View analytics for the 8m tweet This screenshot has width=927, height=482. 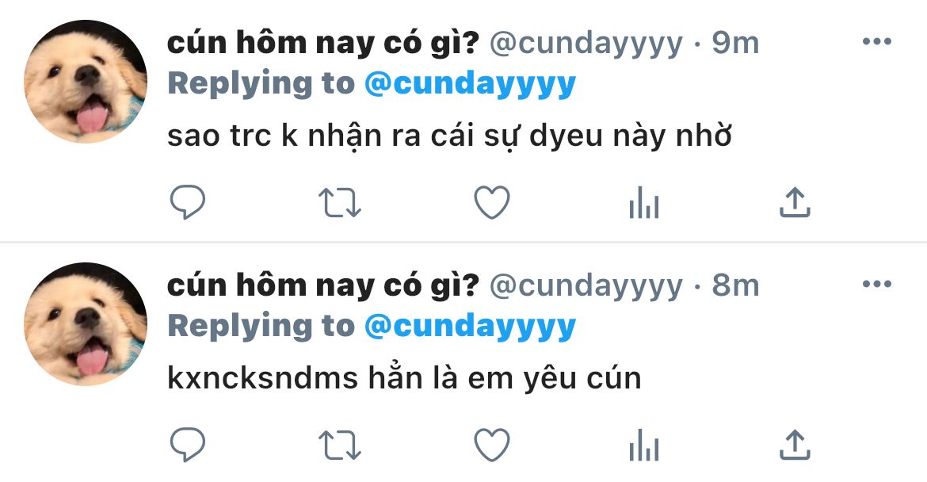coord(644,445)
